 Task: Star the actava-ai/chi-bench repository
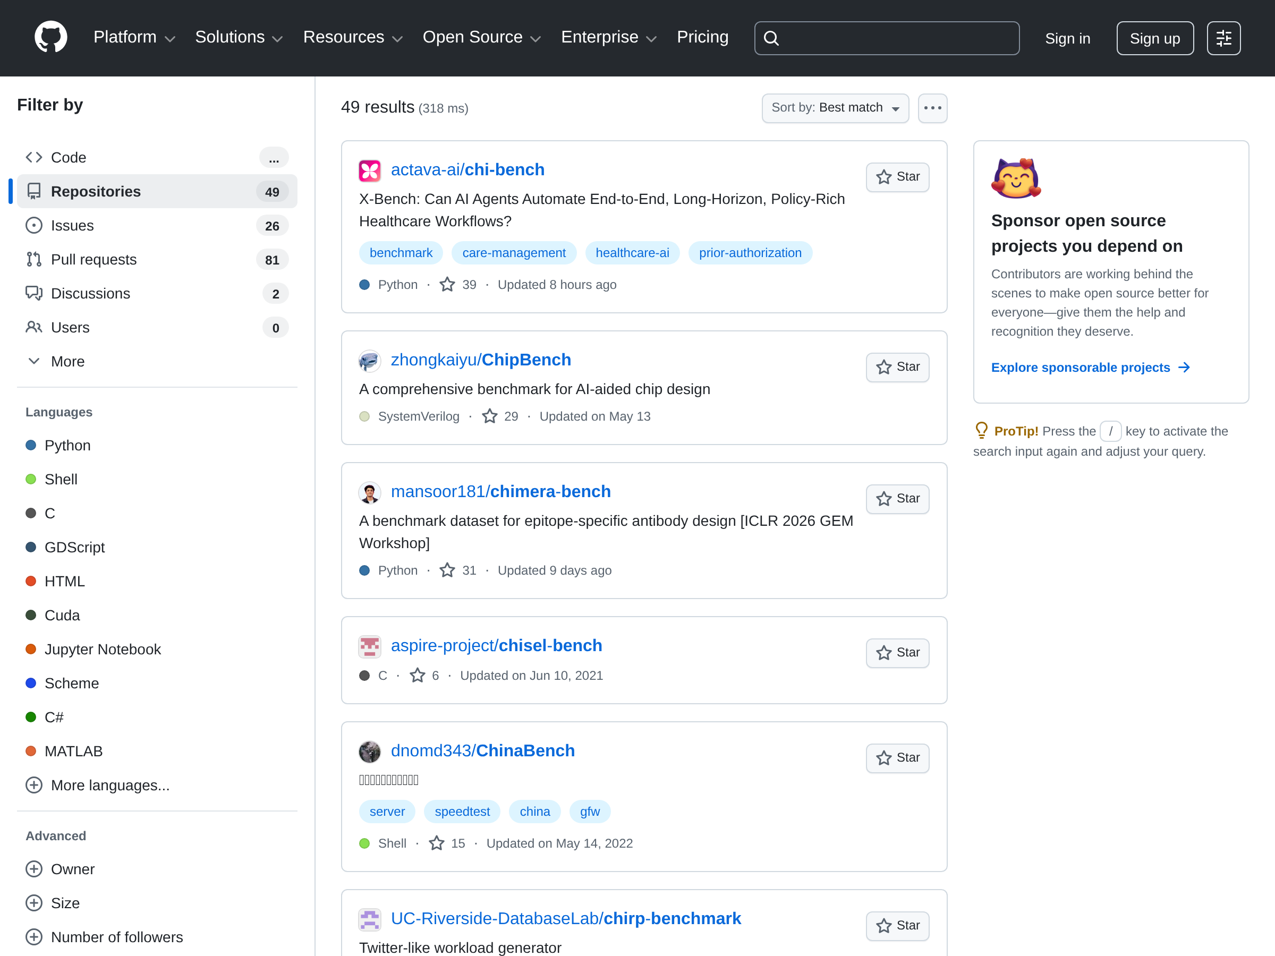point(897,177)
